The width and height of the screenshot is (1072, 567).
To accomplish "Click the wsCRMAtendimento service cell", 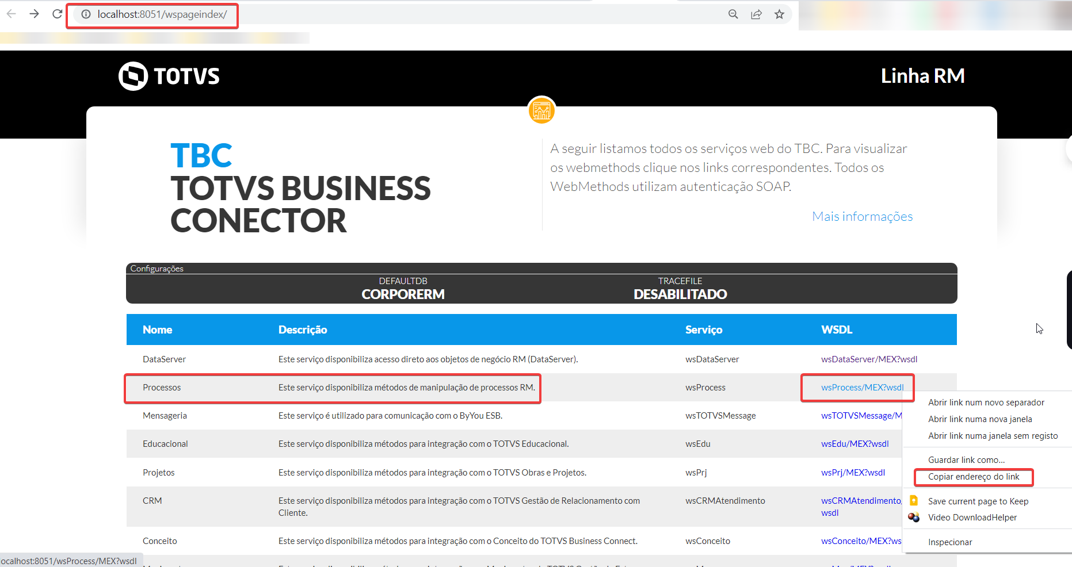I will [725, 500].
